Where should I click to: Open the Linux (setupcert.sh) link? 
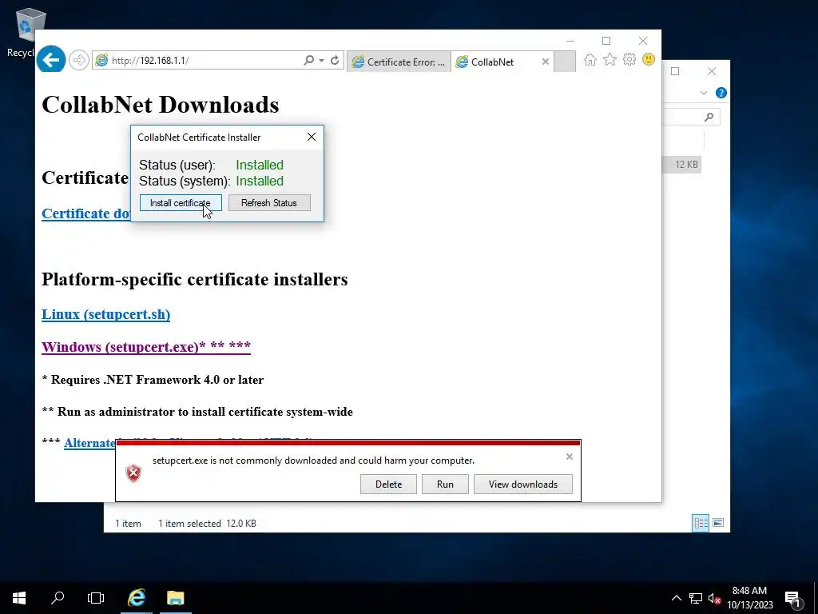[106, 314]
